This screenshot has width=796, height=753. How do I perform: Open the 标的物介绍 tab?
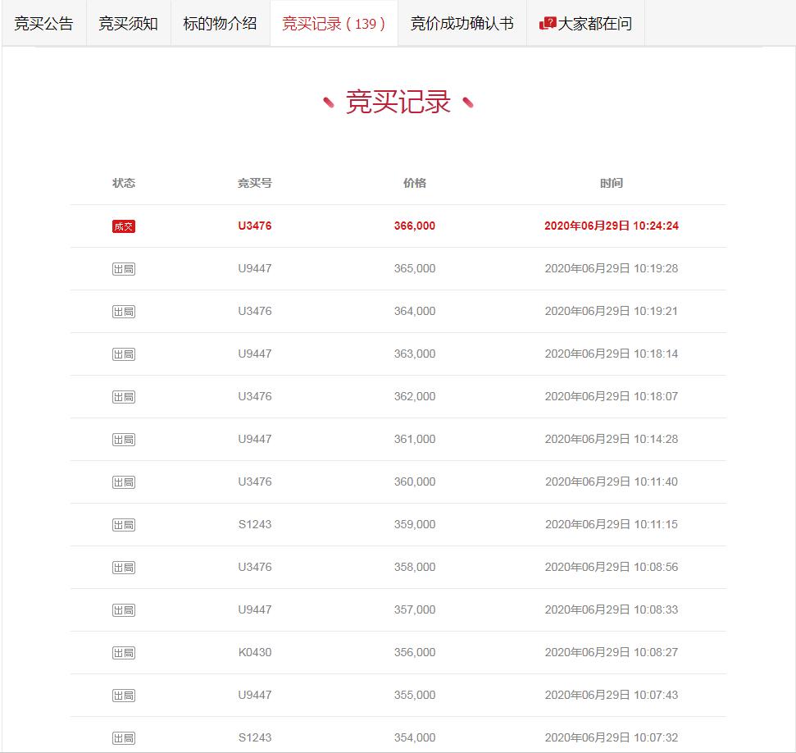coord(220,24)
